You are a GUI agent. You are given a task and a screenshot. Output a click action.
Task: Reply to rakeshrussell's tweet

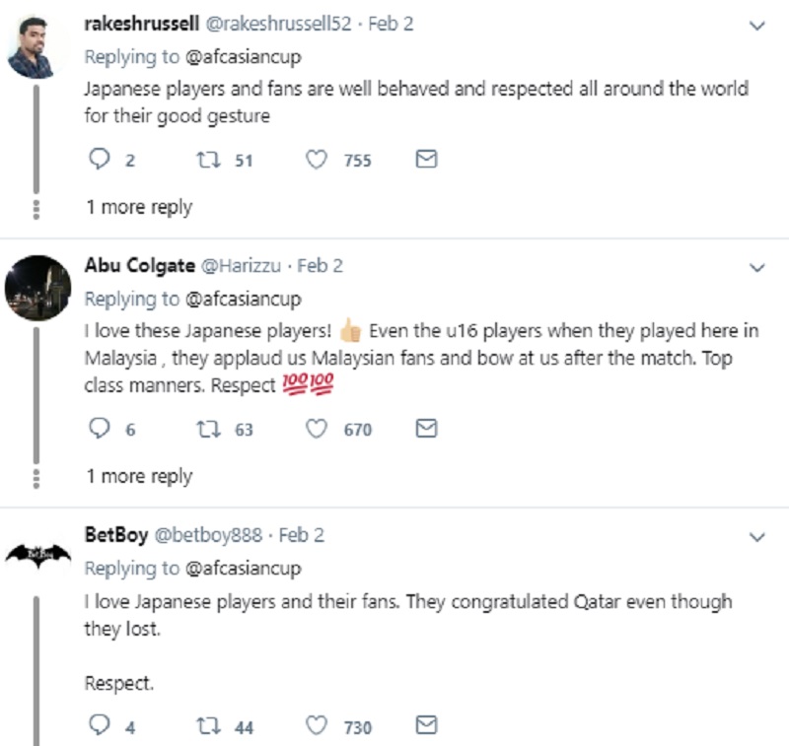[x=100, y=160]
